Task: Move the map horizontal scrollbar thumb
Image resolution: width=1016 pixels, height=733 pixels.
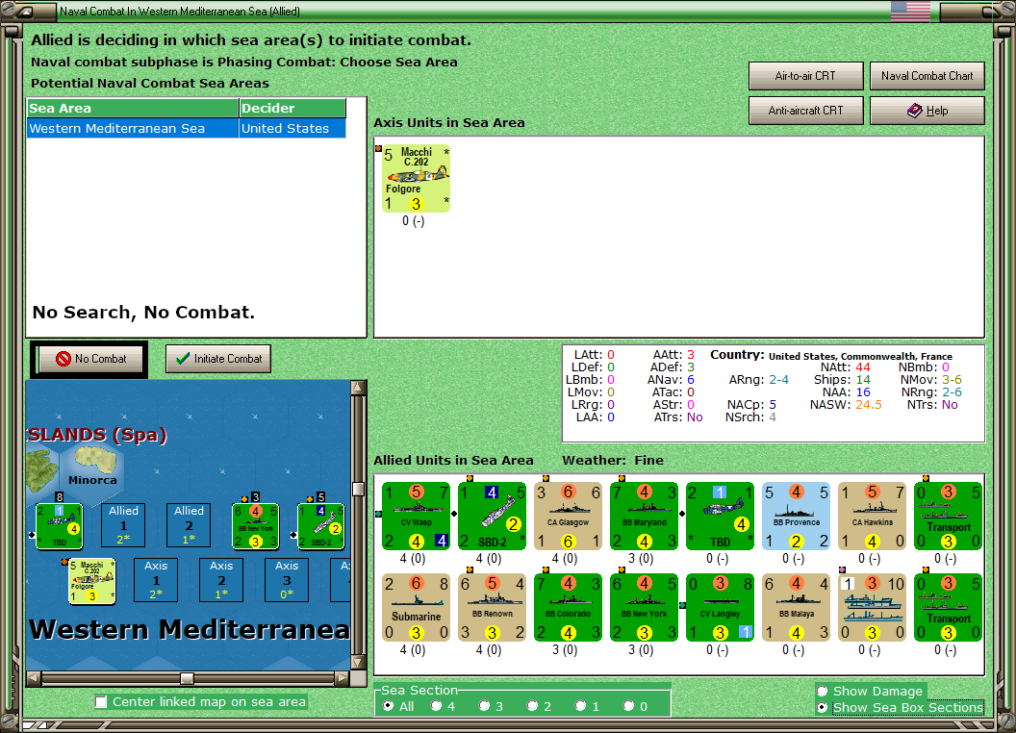Action: [187, 678]
